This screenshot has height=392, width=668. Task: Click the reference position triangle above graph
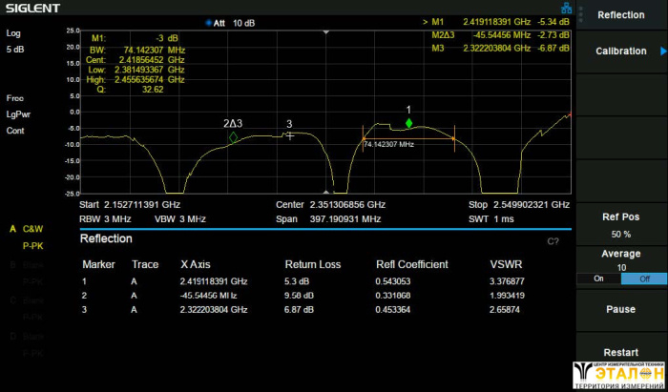[326, 31]
